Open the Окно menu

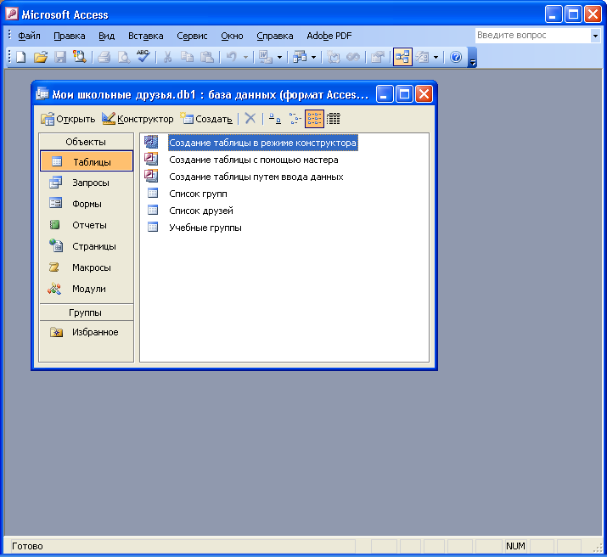[232, 36]
